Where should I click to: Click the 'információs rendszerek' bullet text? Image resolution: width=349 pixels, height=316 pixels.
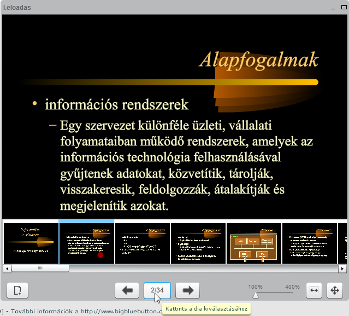(x=117, y=104)
